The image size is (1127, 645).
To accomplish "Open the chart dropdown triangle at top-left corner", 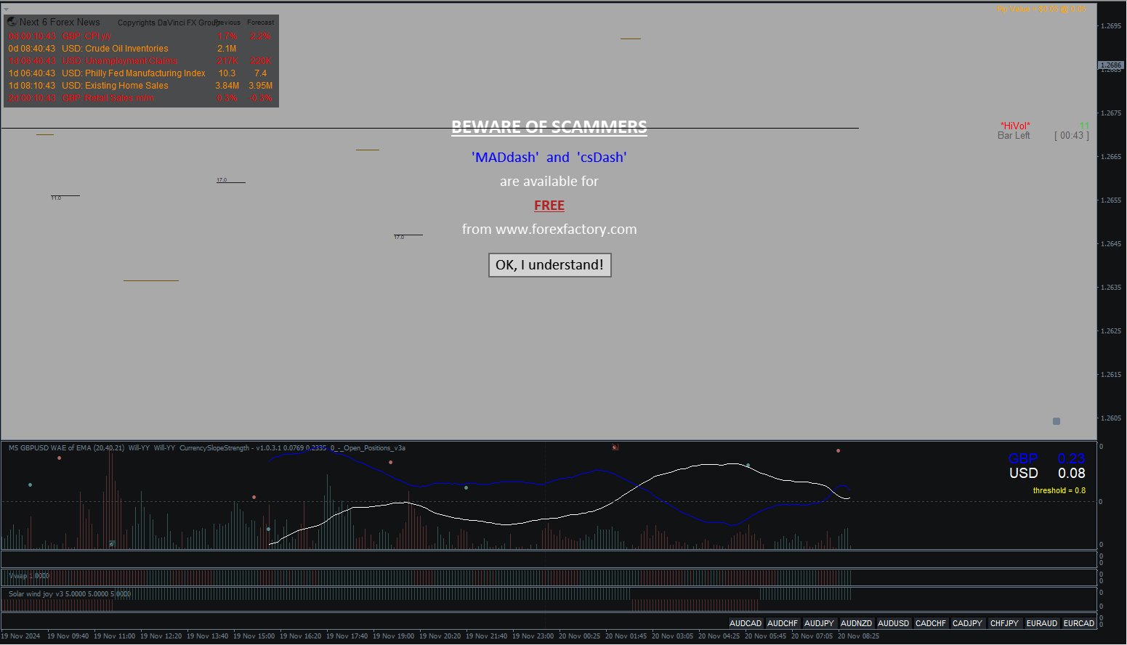I will (x=7, y=9).
